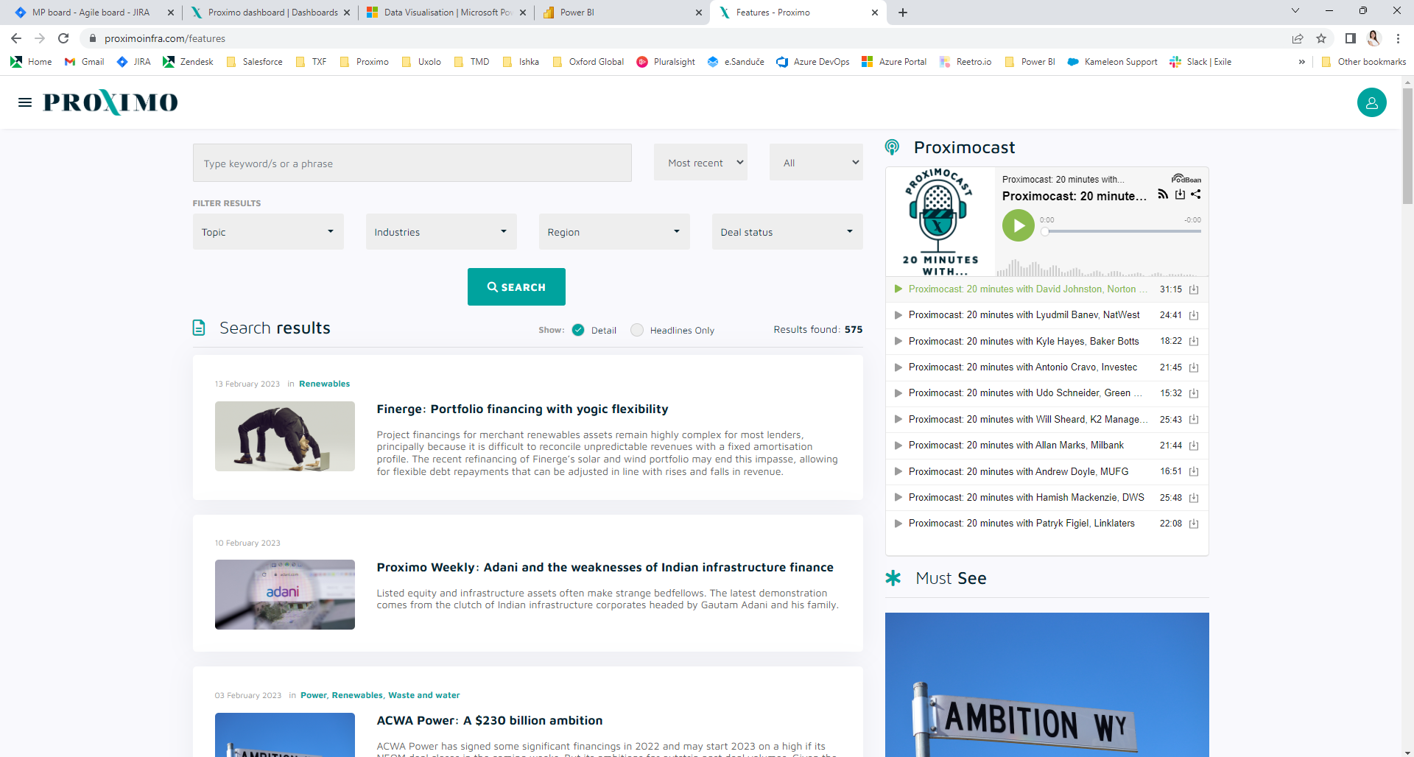
Task: Play the Lyudmil Banev, NatWest episode
Action: click(898, 315)
